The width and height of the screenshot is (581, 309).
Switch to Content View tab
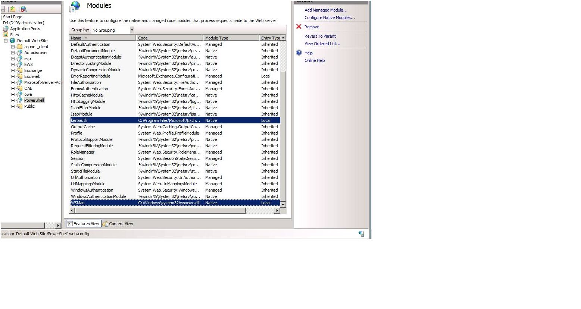pyautogui.click(x=118, y=224)
